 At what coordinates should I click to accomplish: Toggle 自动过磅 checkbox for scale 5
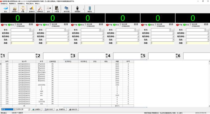[156, 24]
